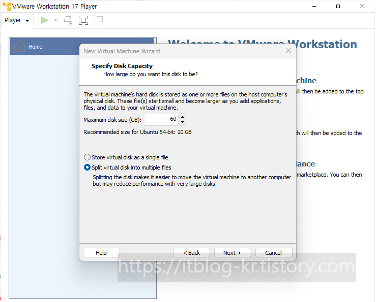Click the 'Recommended size for Ubuntu 64-bit: 20 GB' text
The width and height of the screenshot is (376, 302).
point(137,132)
